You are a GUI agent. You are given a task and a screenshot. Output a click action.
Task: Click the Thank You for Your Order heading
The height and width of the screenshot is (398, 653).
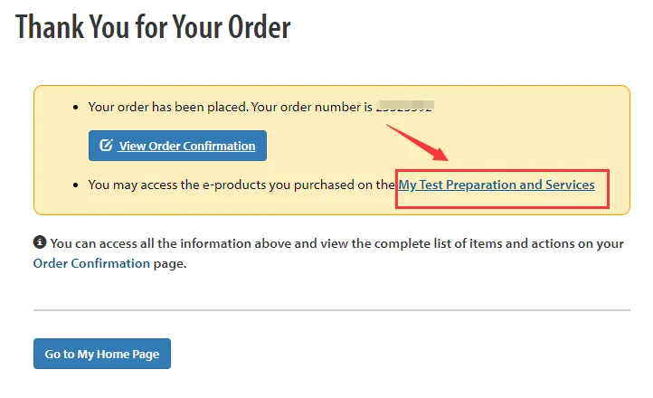154,27
